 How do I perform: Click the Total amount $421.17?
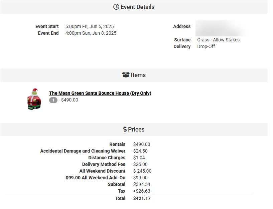pos(142,198)
